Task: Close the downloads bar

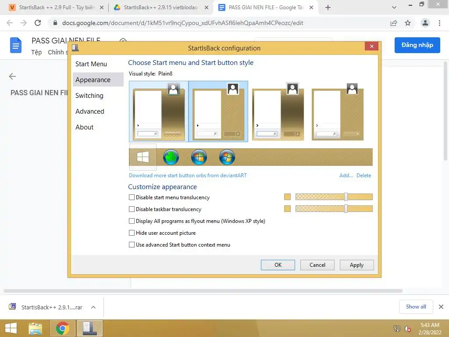Action: 441,307
